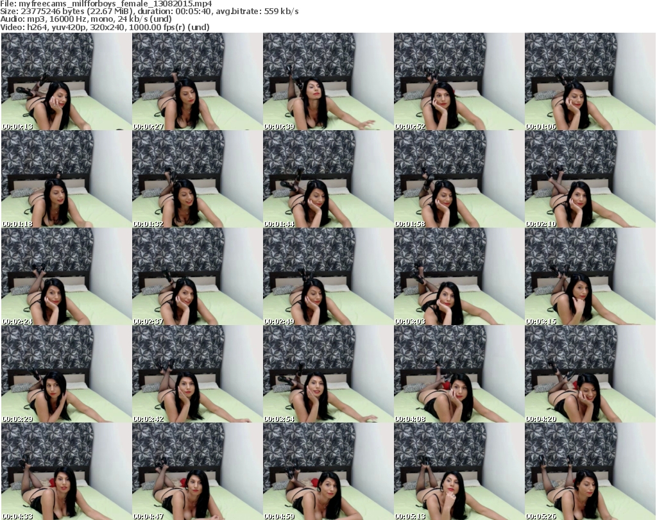Click the thumbnail stamped 00:04:33
Screen dimensions: 657x520
67,472
